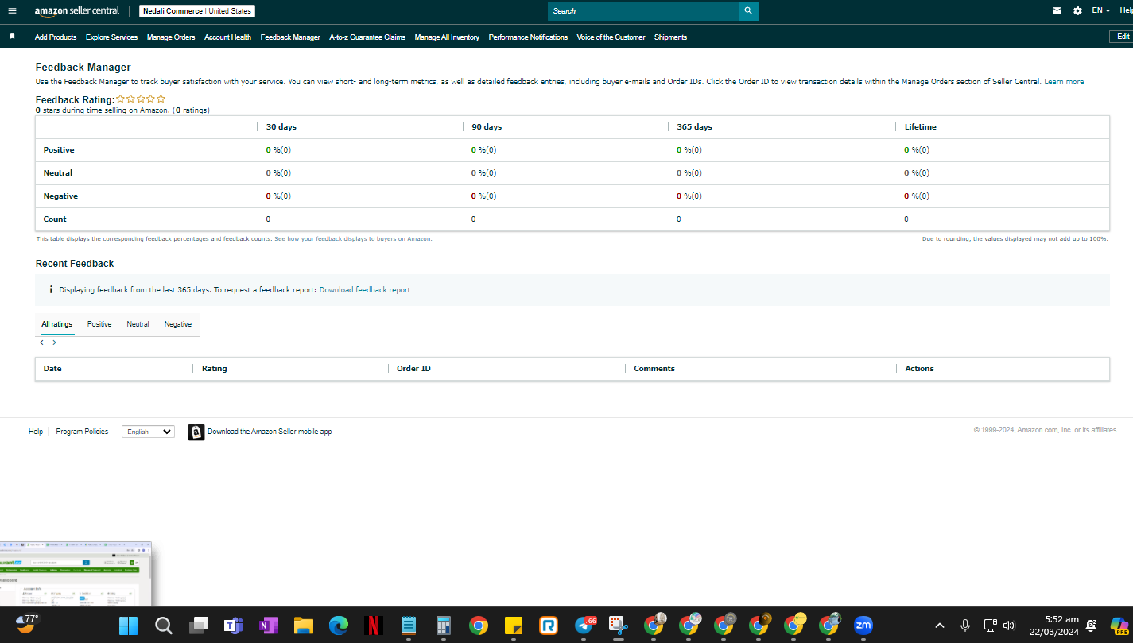The width and height of the screenshot is (1133, 643).
Task: Go to the next feedback page arrow
Action: pos(54,343)
